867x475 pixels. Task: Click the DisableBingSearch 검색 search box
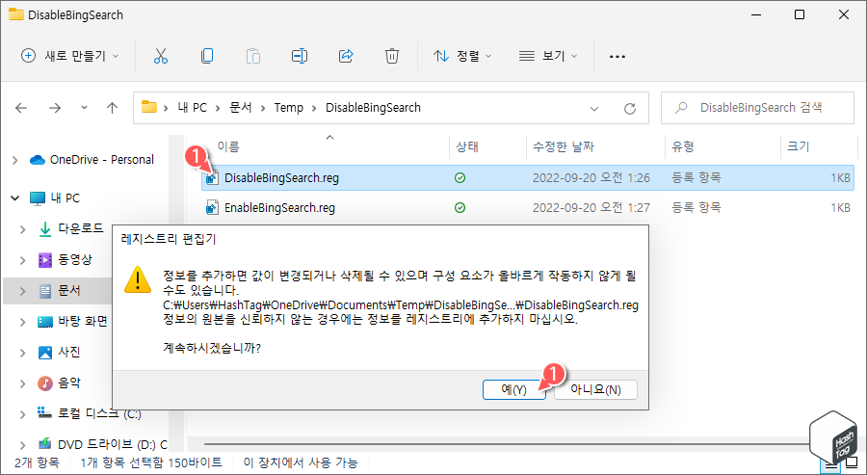(757, 108)
